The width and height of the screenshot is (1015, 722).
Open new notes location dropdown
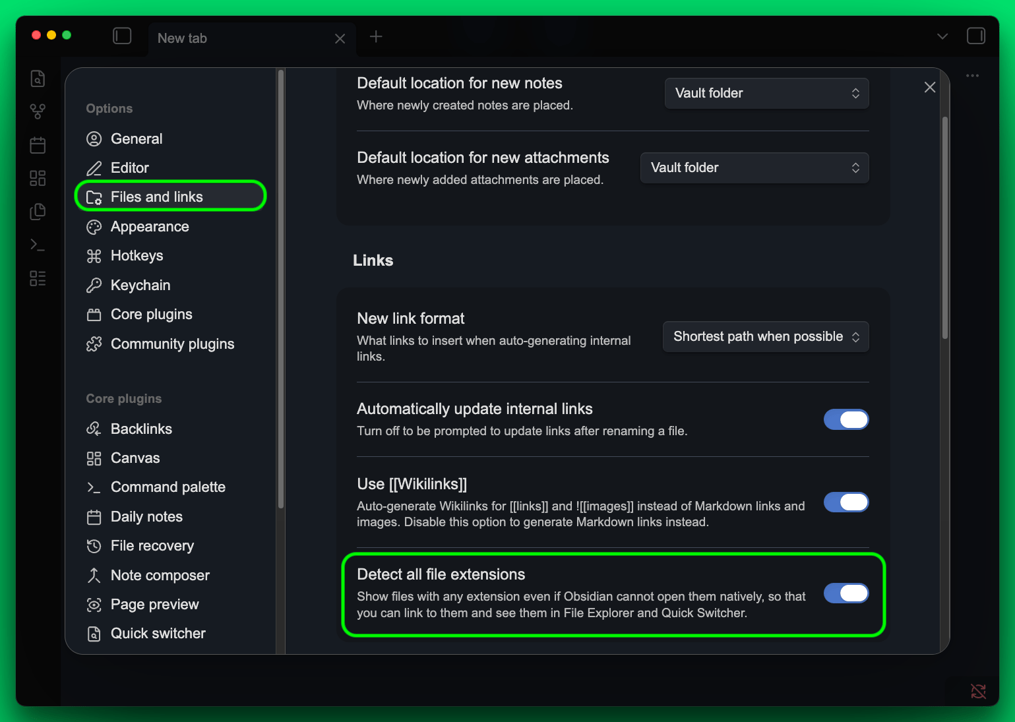(766, 93)
